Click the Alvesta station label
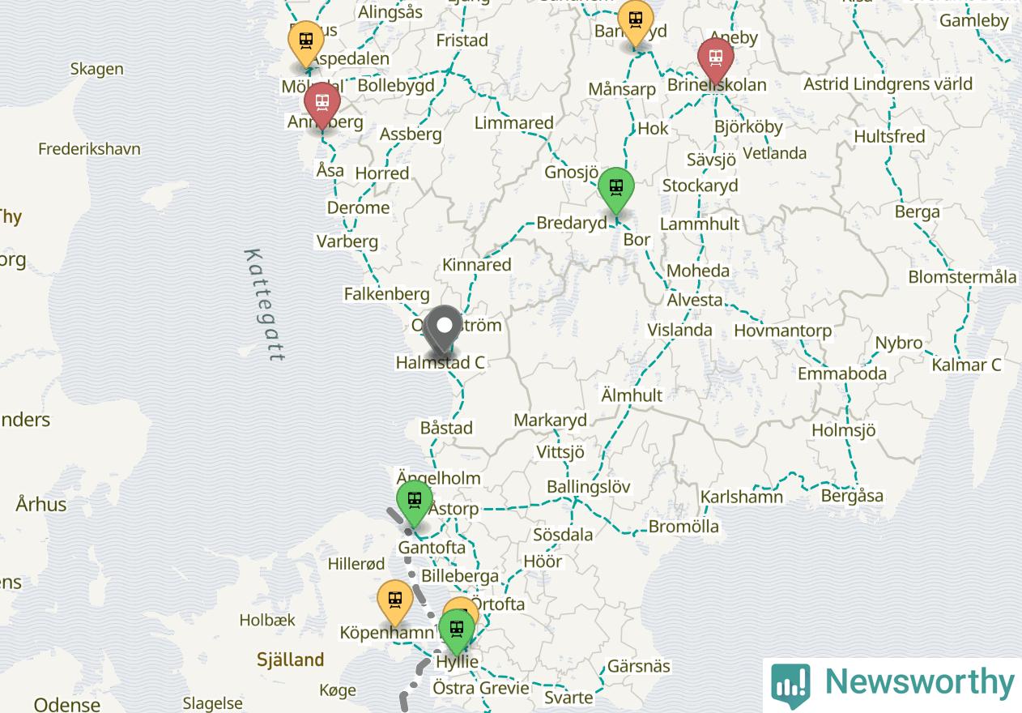This screenshot has height=713, width=1022. (x=695, y=300)
